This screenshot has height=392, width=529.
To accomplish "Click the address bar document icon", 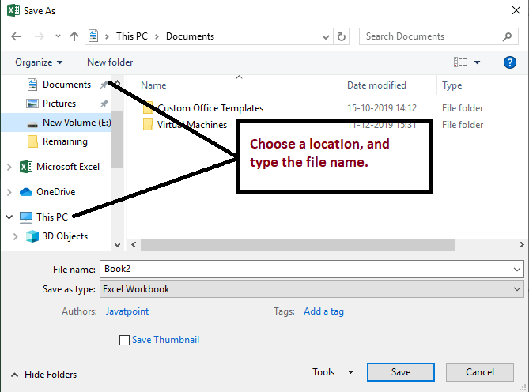I will 93,36.
